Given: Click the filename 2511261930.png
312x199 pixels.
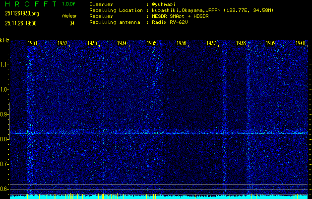Looking at the screenshot, I should point(22,13).
